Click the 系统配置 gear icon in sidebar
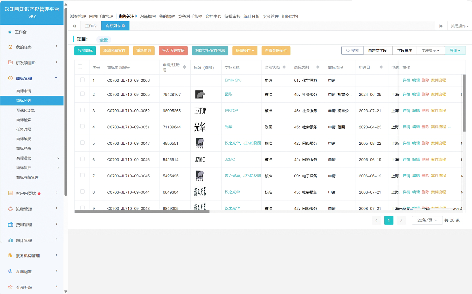 (x=10, y=271)
